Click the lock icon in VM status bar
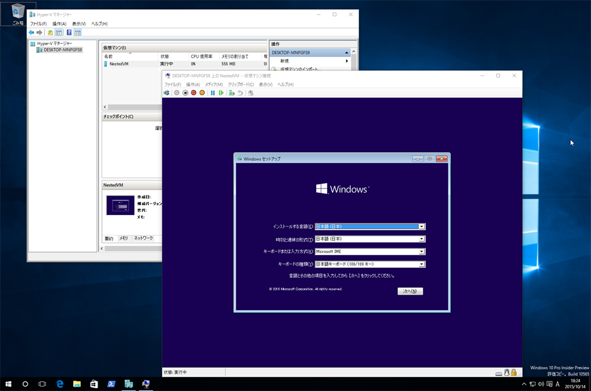Screen dimensions: 591x391 point(514,373)
